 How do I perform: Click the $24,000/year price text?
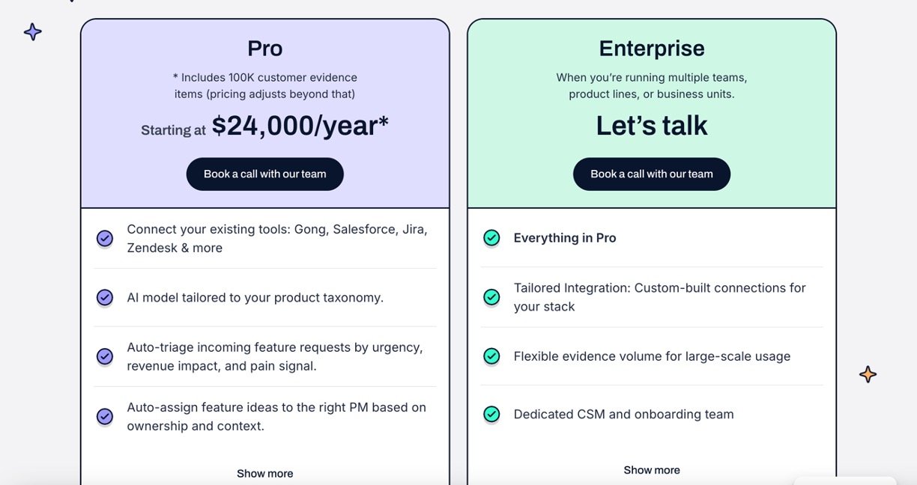(300, 126)
